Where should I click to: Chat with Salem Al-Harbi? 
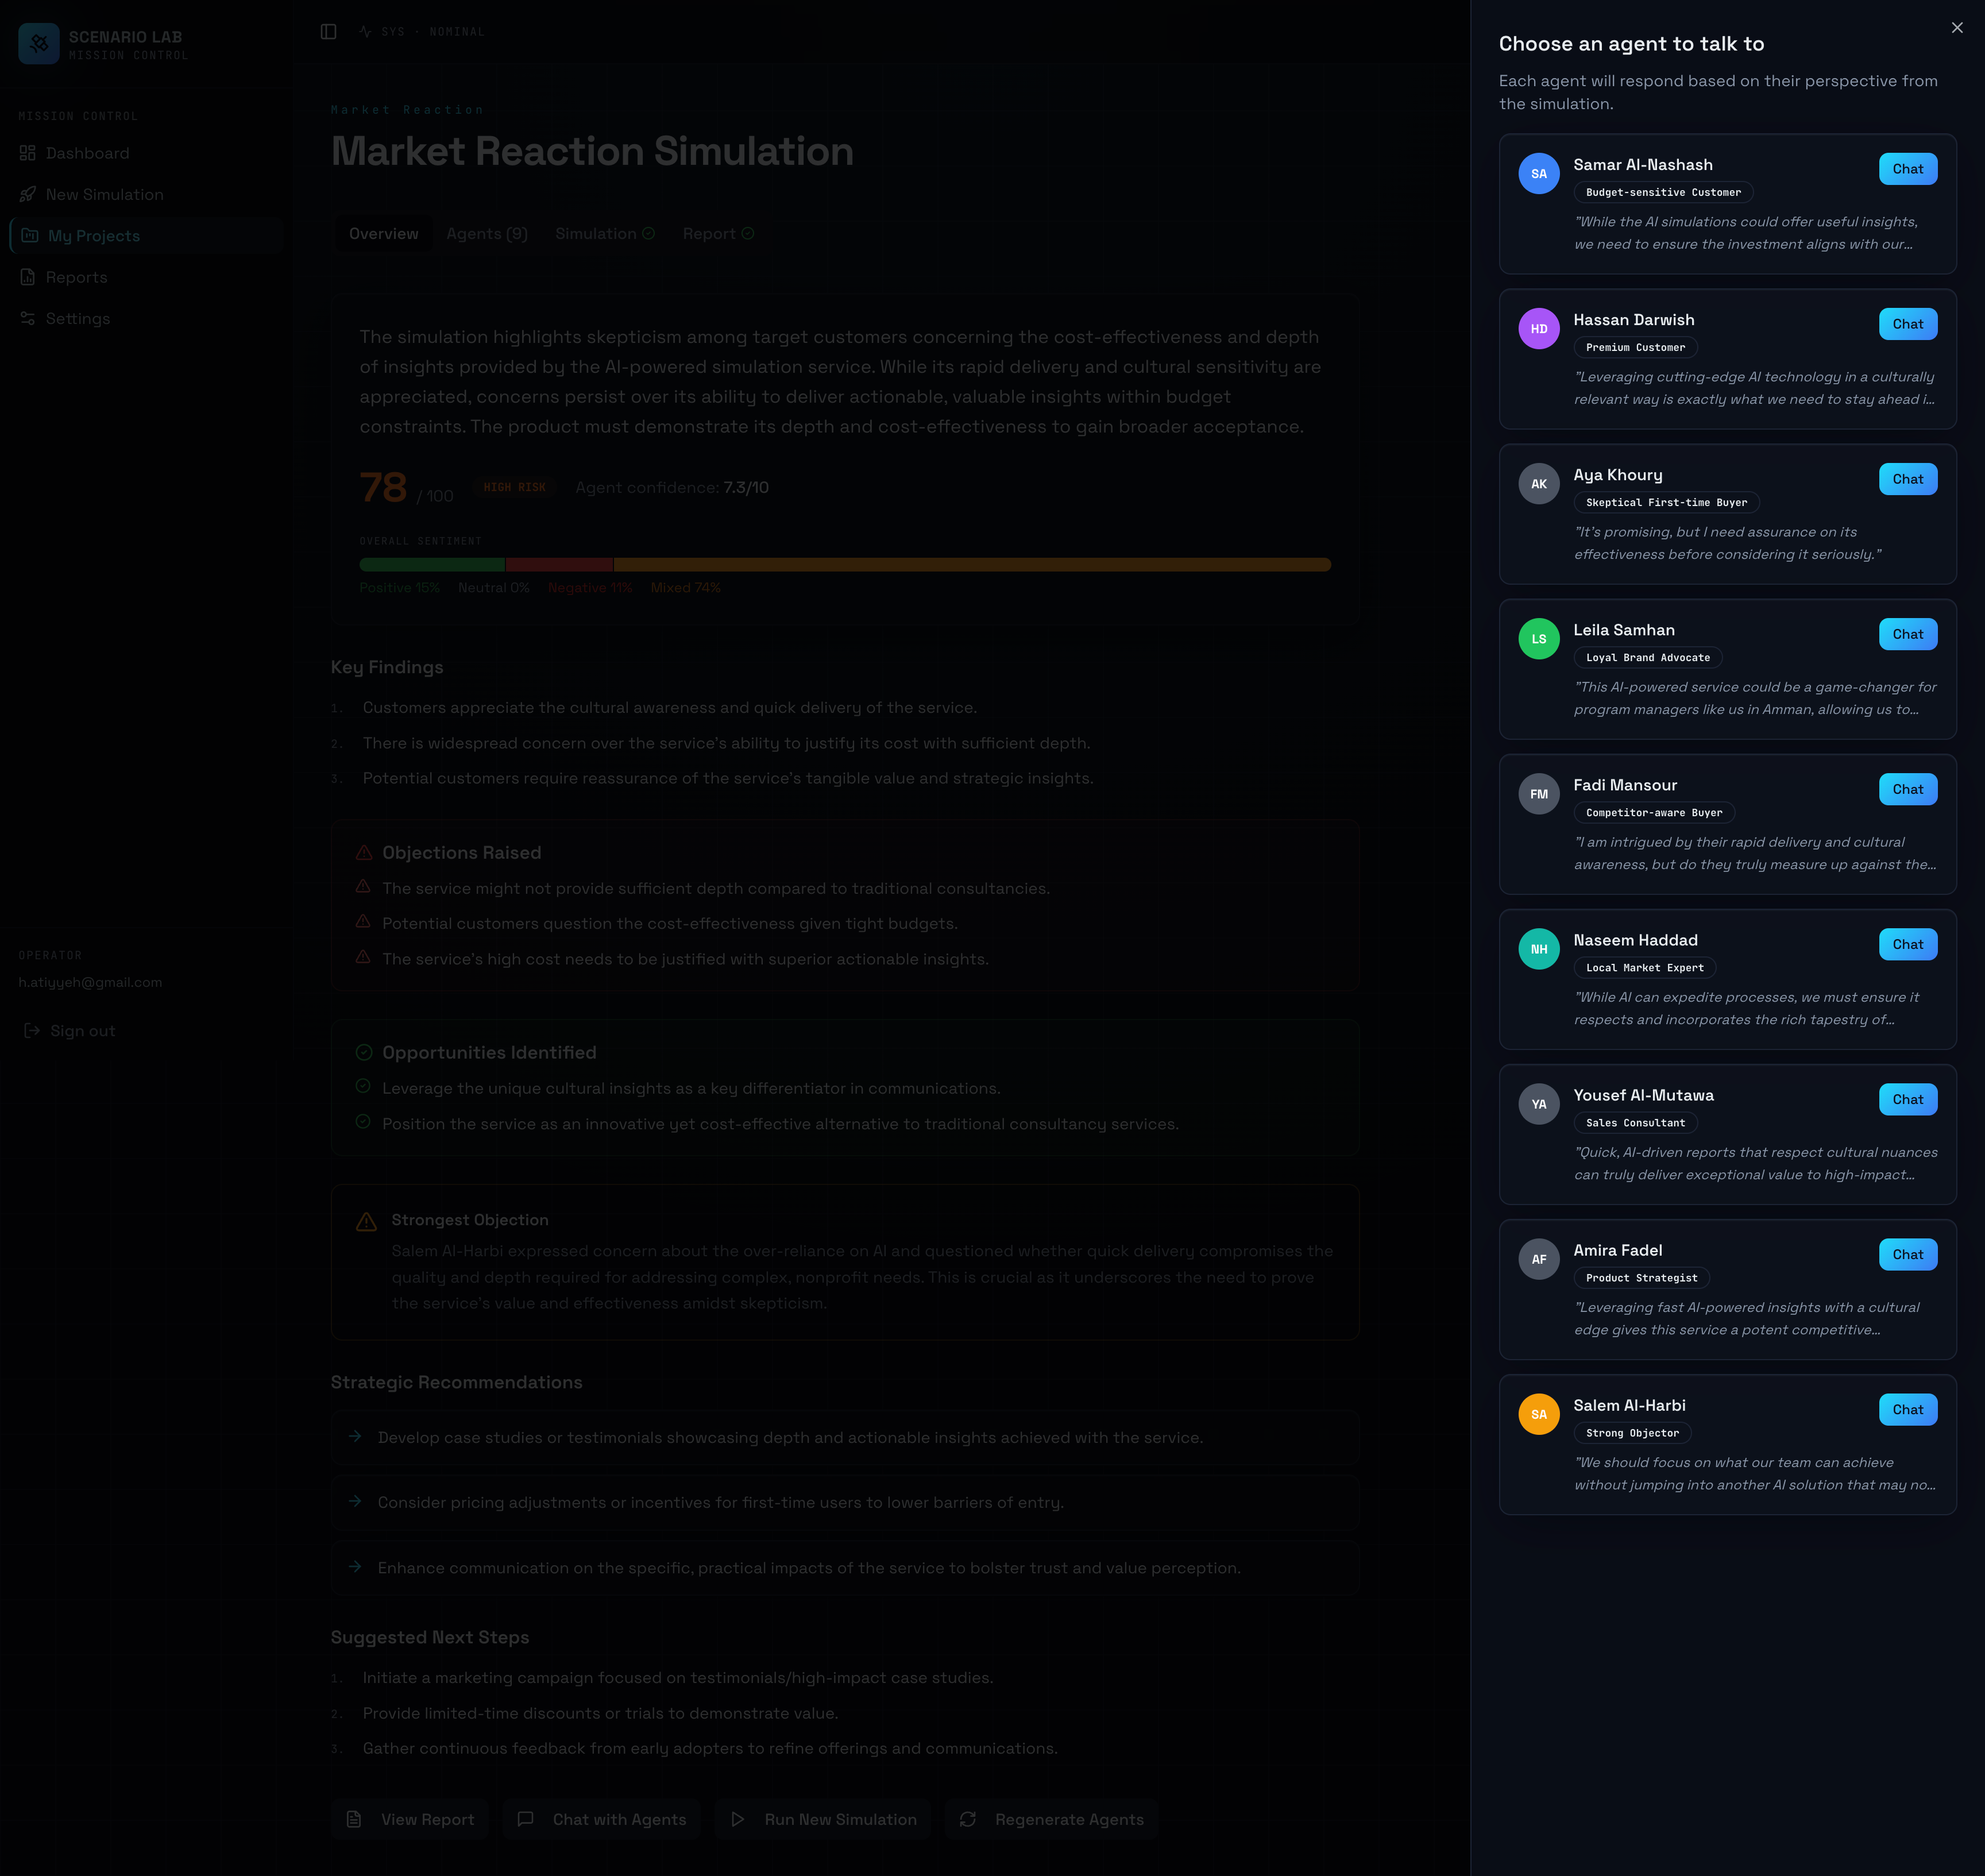pyautogui.click(x=1908, y=1409)
